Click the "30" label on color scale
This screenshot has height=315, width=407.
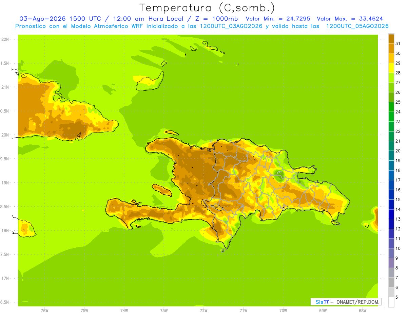[398, 53]
